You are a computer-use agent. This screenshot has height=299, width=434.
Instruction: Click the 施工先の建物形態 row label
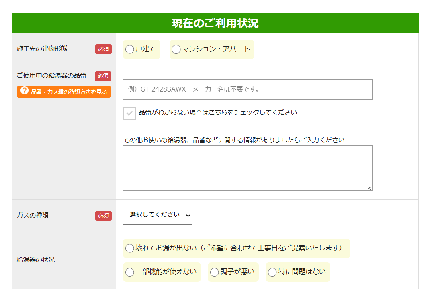click(42, 49)
